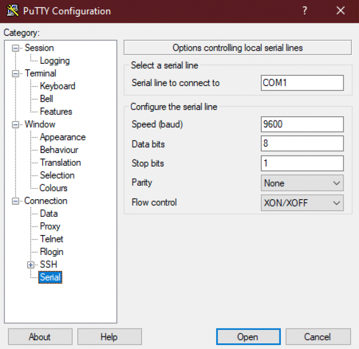Open Telnet settings category
Viewport: 359px width, 349px height.
tap(52, 239)
